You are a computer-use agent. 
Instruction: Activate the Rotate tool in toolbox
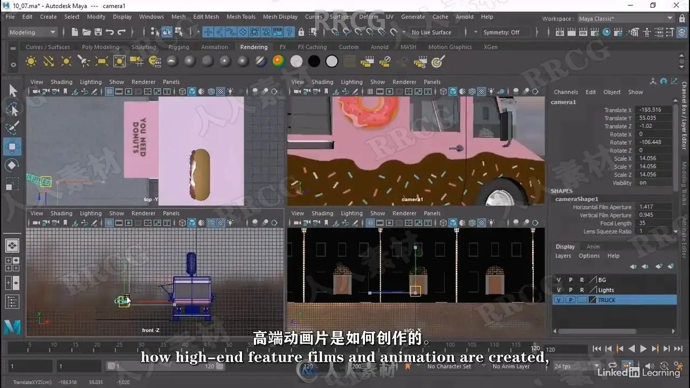(12, 165)
